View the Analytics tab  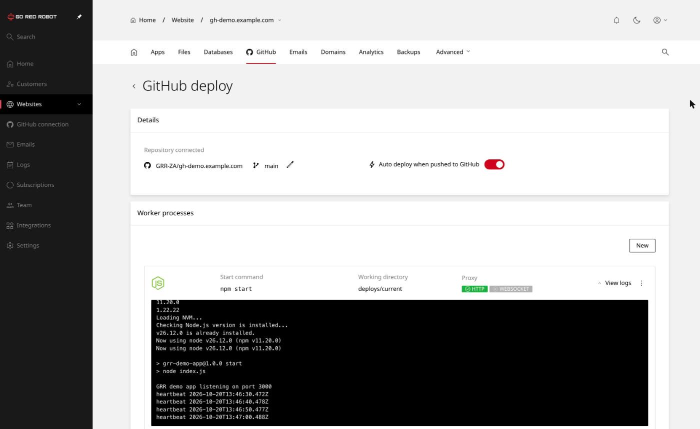pyautogui.click(x=371, y=52)
